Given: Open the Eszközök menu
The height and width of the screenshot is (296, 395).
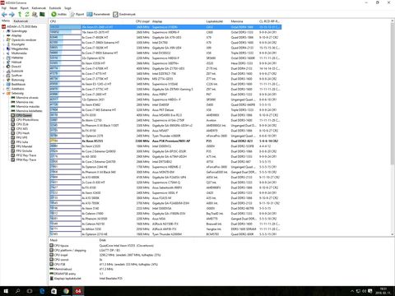Looking at the screenshot, I should point(55,8).
